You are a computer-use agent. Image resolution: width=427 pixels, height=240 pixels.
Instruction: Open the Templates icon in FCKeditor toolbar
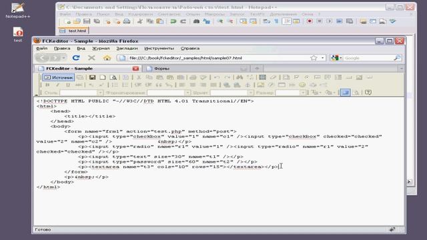125,77
